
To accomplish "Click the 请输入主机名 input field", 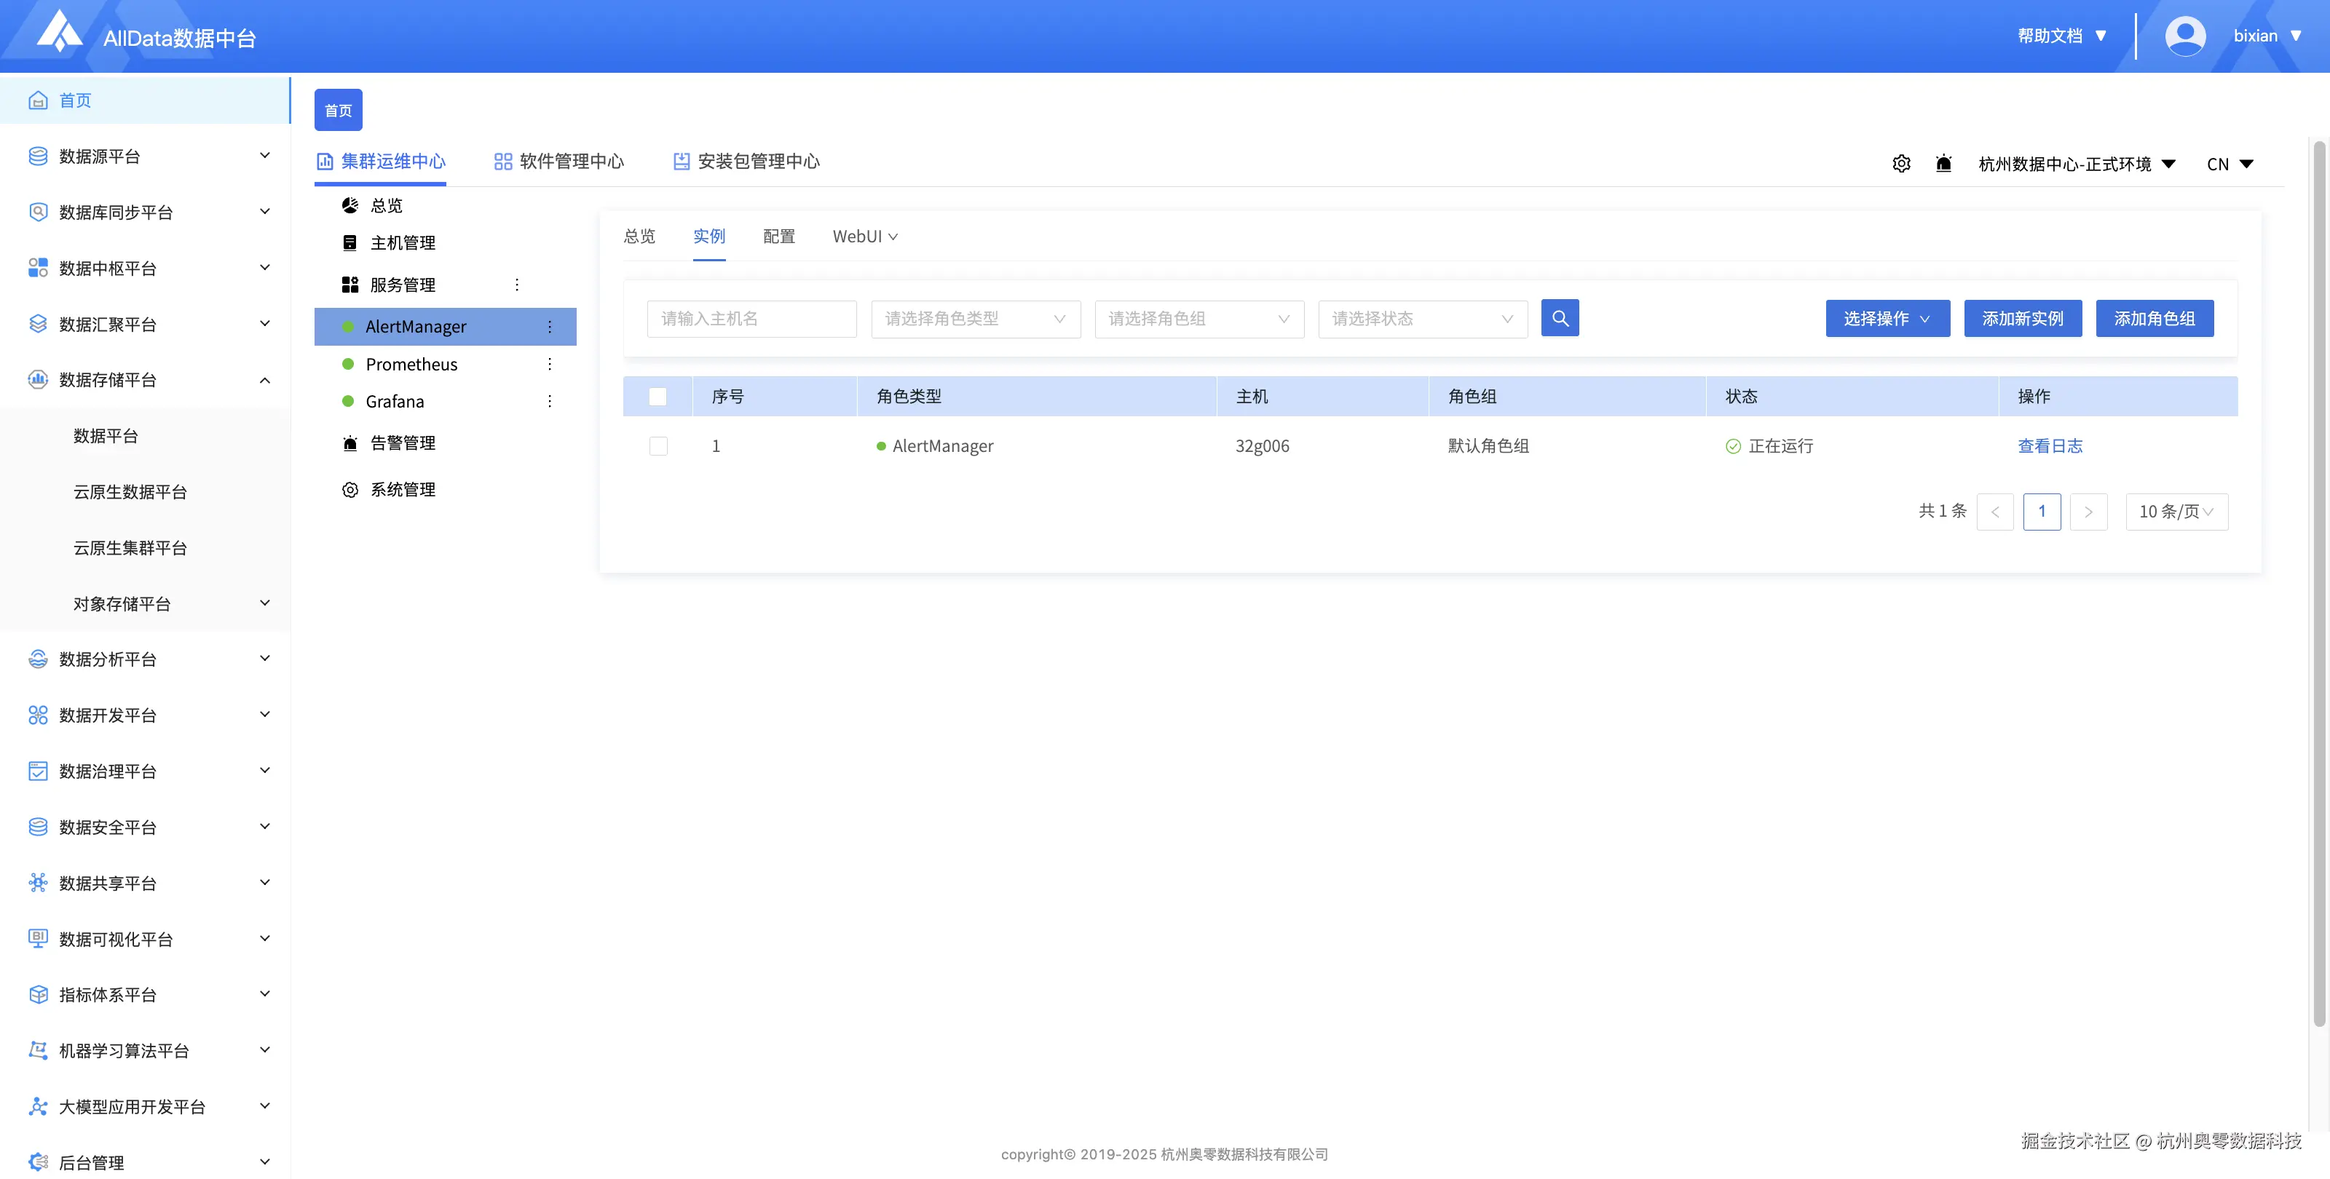I will pyautogui.click(x=751, y=318).
